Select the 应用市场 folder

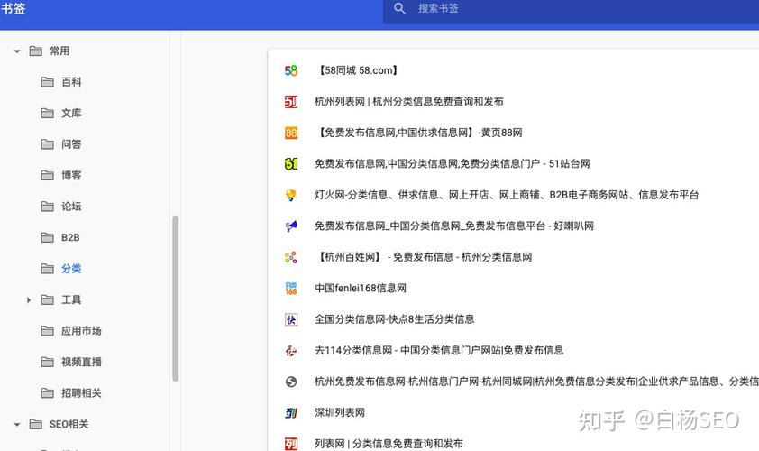81,331
